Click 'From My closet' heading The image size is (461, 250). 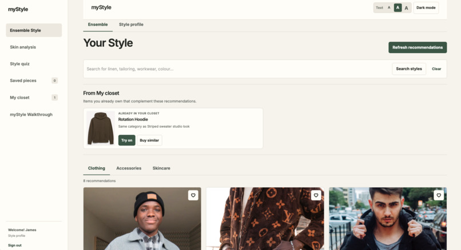pos(101,93)
